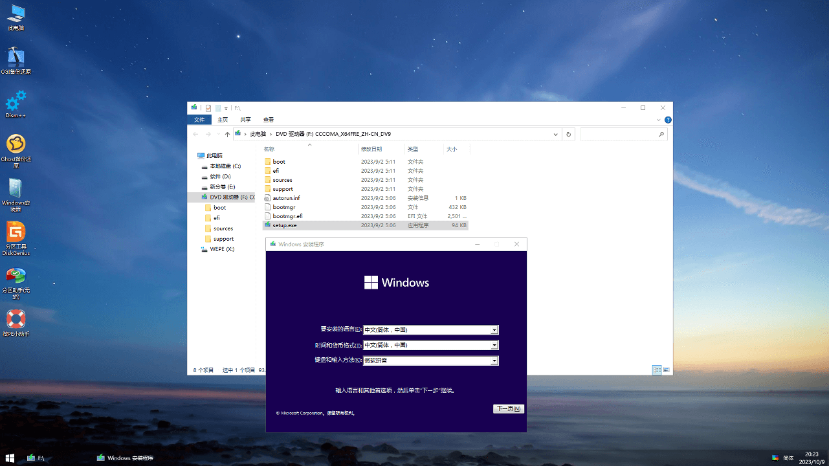Sort by the 名称 column header
The height and width of the screenshot is (466, 829).
[x=309, y=149]
